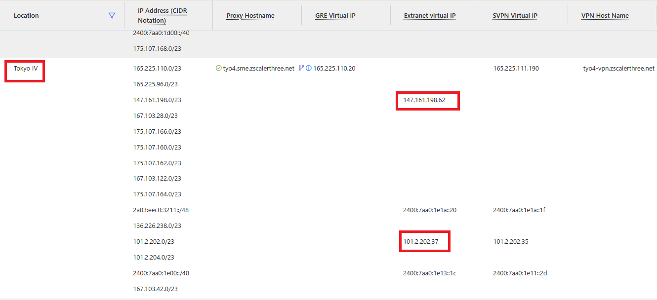Image resolution: width=657 pixels, height=300 pixels.
Task: Click the CIDR entry 2a03:eec0:3211::/48
Action: pos(161,210)
